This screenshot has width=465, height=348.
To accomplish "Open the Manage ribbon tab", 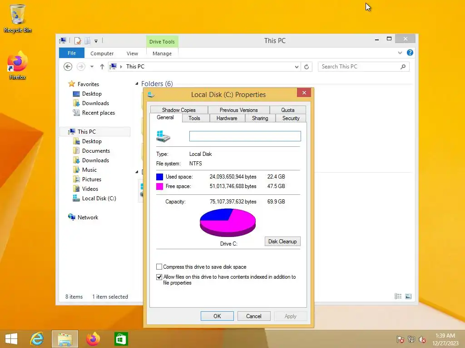I will (162, 53).
